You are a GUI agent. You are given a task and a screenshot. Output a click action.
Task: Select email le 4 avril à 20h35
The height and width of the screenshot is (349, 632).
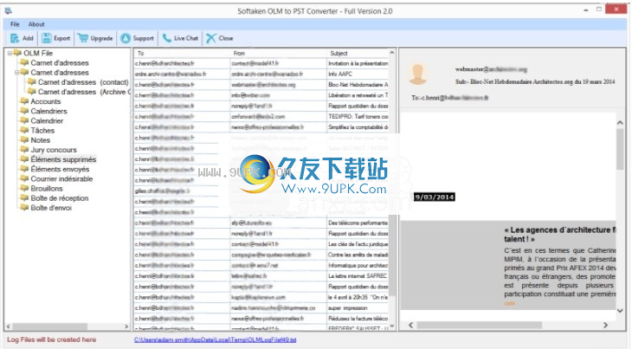click(x=261, y=297)
